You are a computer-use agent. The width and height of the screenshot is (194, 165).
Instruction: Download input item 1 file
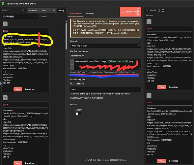pyautogui.click(x=30, y=89)
